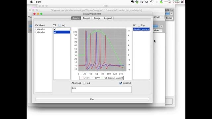Select stimulus_current in the Y2 list

(x=141, y=29)
